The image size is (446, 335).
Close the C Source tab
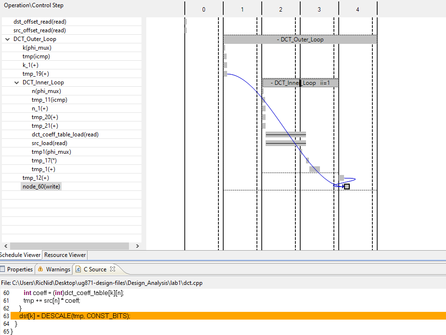point(113,269)
